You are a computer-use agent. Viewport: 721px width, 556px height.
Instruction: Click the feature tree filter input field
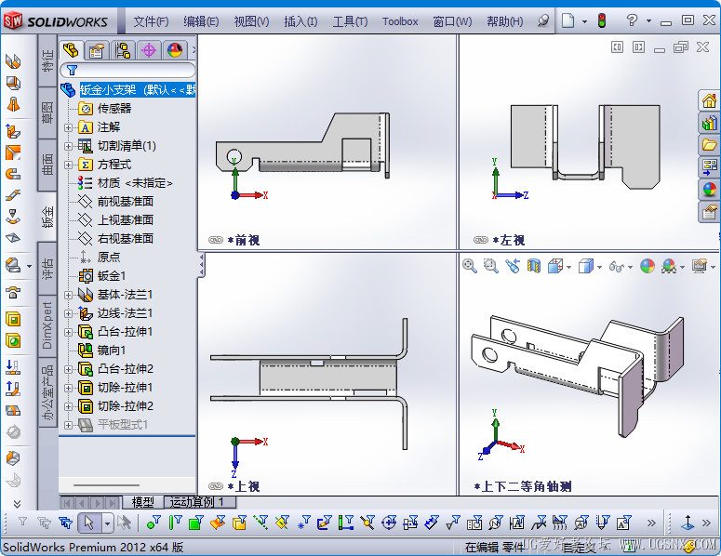pyautogui.click(x=127, y=70)
